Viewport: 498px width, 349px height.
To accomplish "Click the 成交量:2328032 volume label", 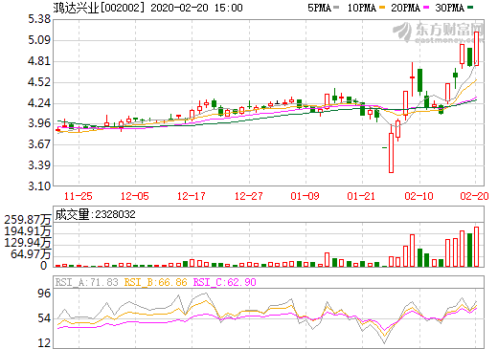I will pos(95,214).
